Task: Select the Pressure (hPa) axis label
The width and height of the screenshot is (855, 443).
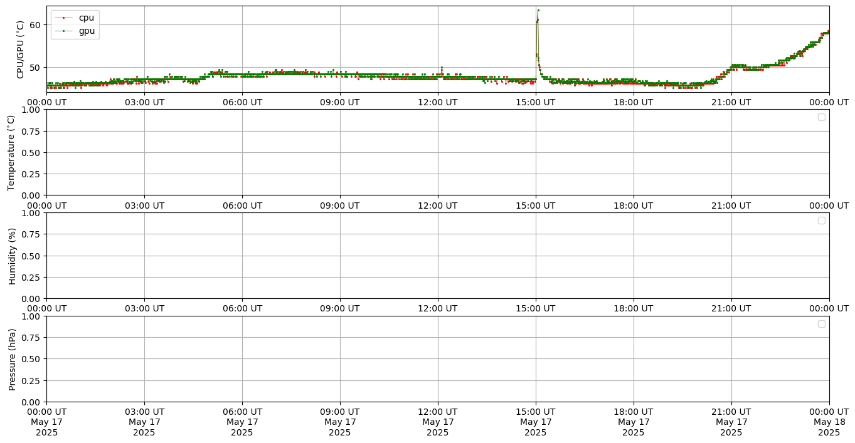Action: pyautogui.click(x=12, y=359)
